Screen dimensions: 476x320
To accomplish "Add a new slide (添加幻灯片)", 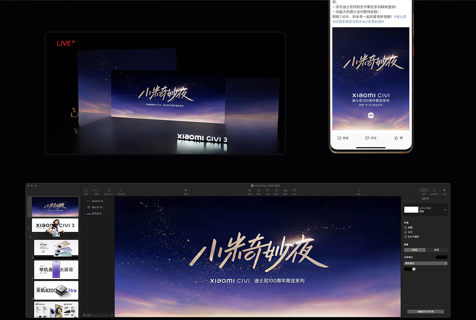I will click(x=109, y=192).
